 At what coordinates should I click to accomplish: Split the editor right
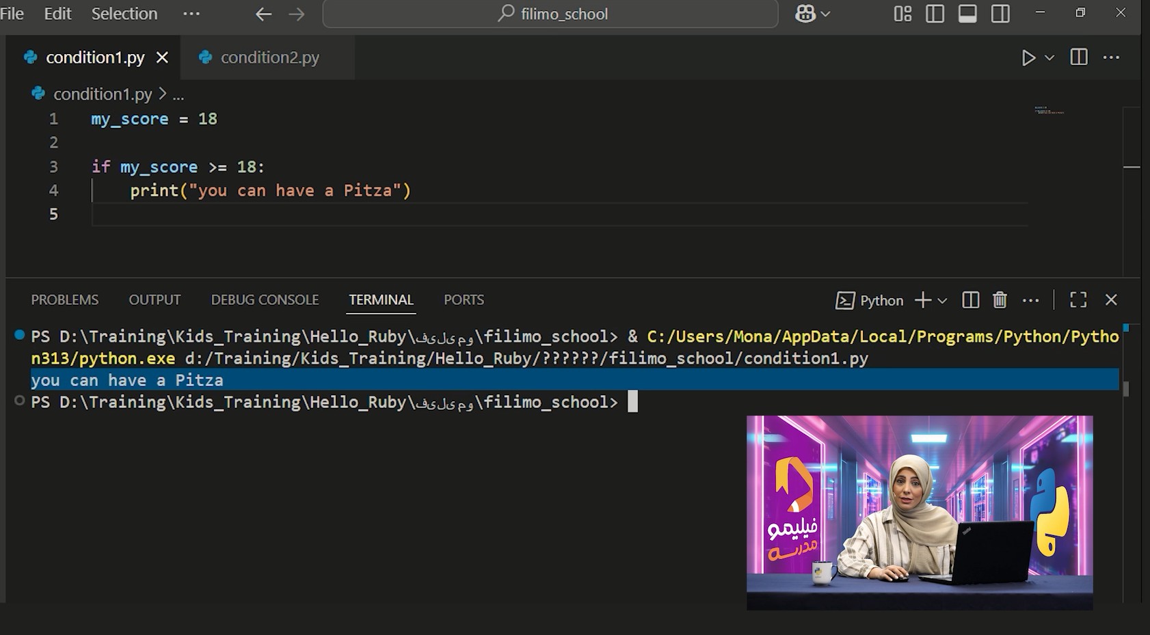coord(1079,57)
